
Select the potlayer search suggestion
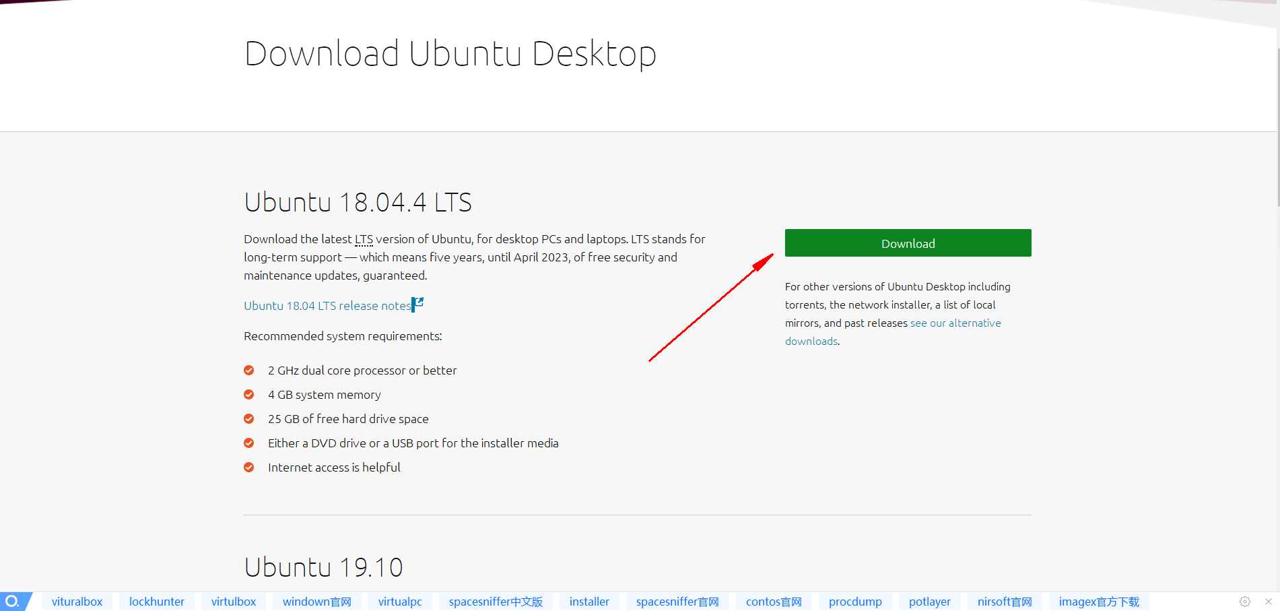[930, 602]
